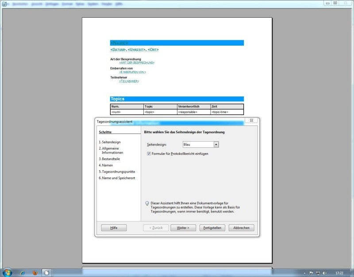Cancel the wizard with Abbrechen
The image size is (354, 277).
coord(241,228)
